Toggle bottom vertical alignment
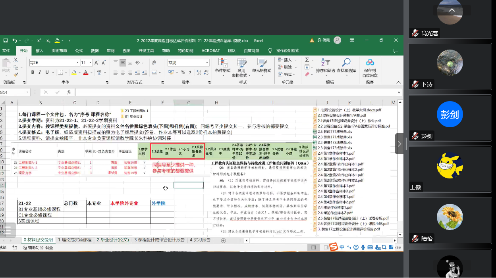This screenshot has width=496, height=278. coord(130,63)
